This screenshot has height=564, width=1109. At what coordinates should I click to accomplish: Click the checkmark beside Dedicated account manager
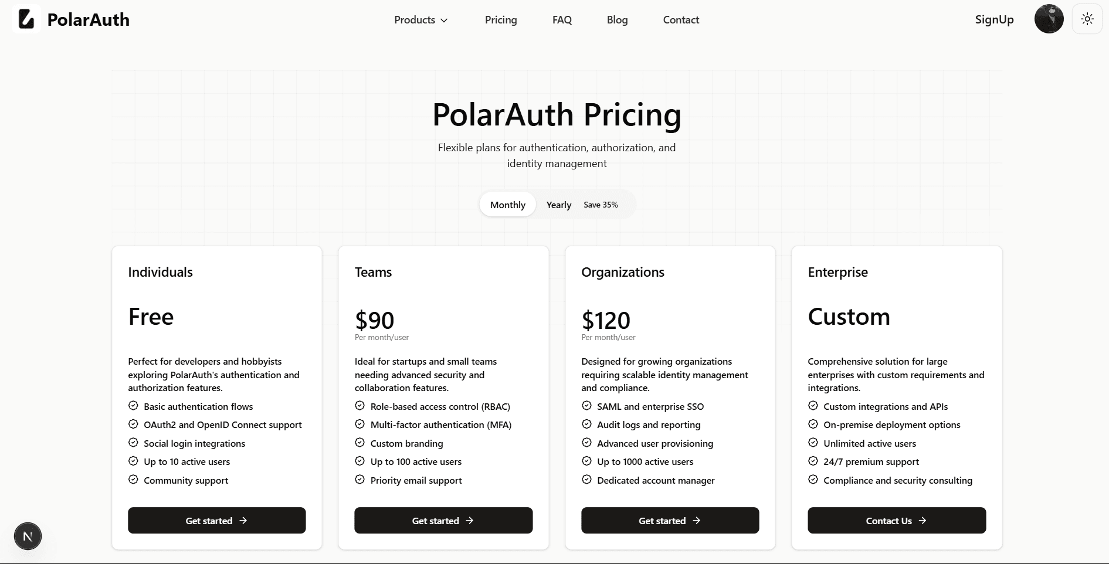586,480
